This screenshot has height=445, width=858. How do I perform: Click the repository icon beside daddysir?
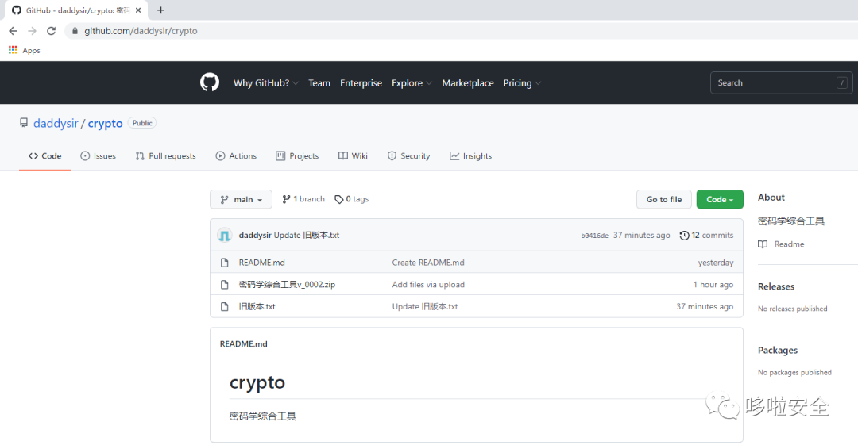(x=24, y=123)
